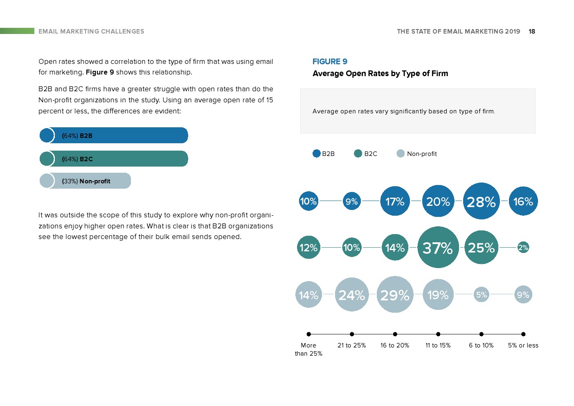Screen dimensions: 574x406
Task: Click the 5% Non-profit bubble
Action: (482, 294)
